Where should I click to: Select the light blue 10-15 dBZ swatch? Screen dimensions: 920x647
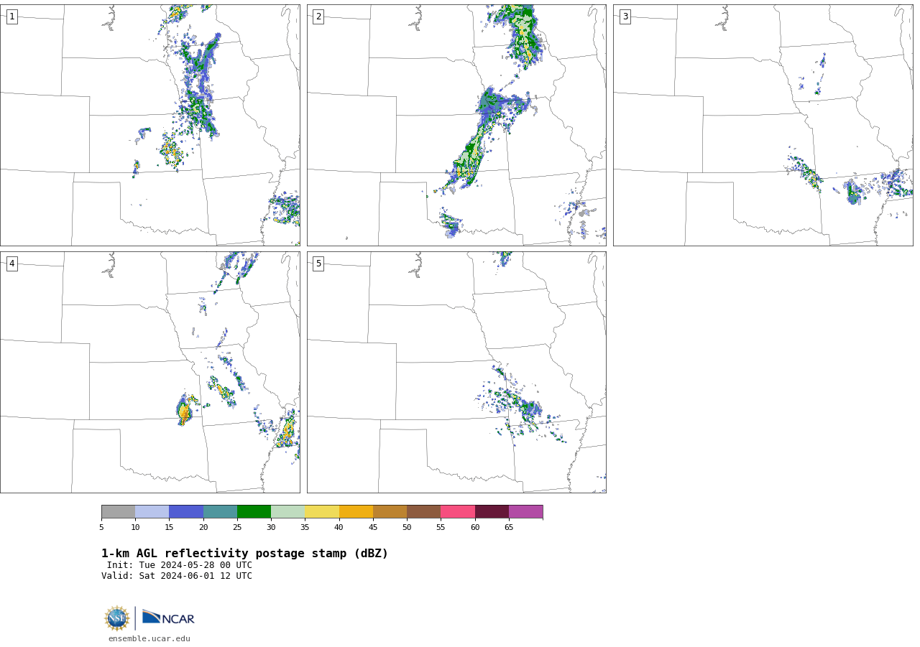152,511
